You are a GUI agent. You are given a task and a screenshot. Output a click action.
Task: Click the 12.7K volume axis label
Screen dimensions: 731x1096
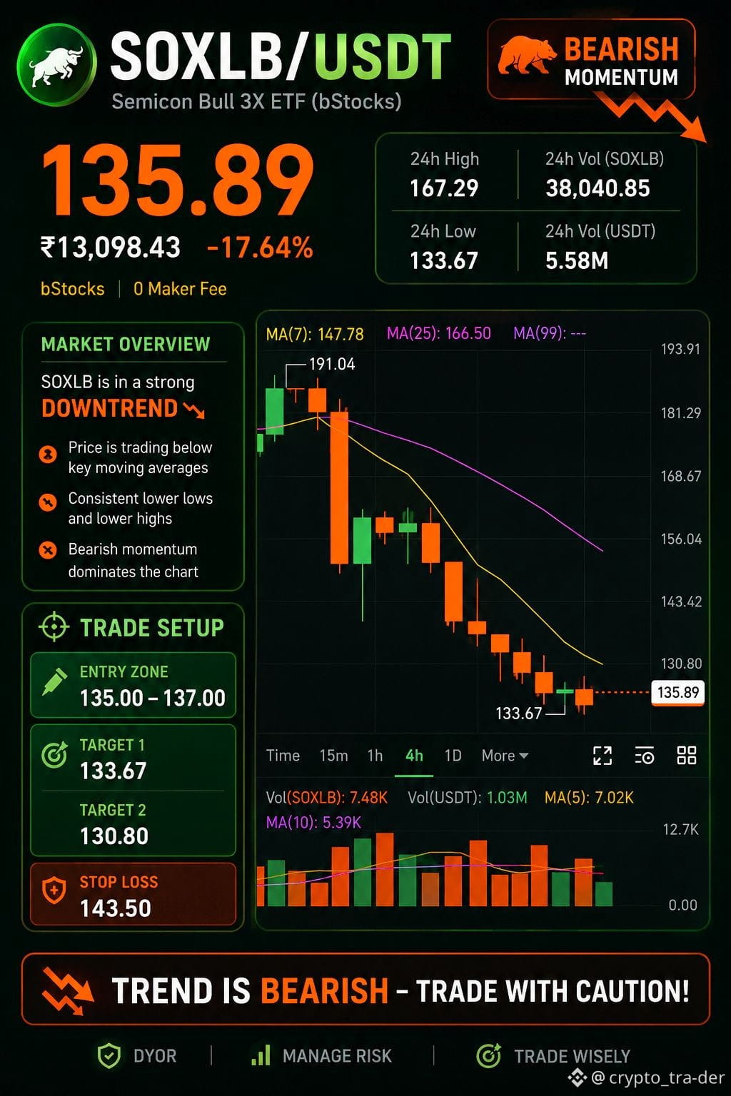681,829
